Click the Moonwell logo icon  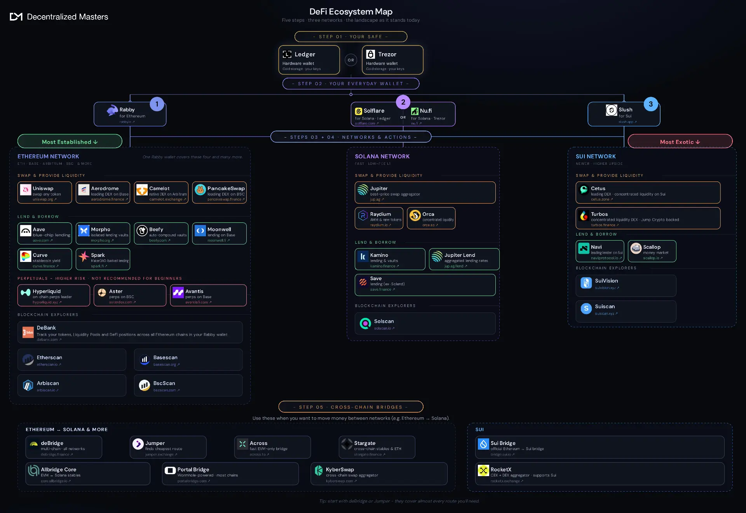pos(200,231)
